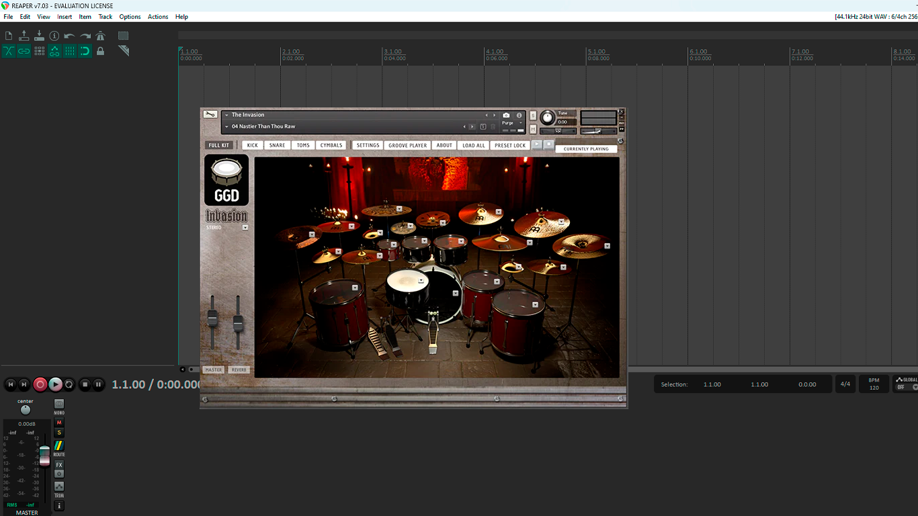Open the File menu

point(8,17)
